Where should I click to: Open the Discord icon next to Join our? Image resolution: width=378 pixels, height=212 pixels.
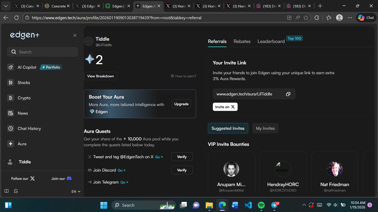point(69,178)
